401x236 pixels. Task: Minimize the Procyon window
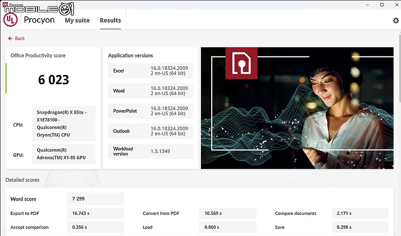368,5
